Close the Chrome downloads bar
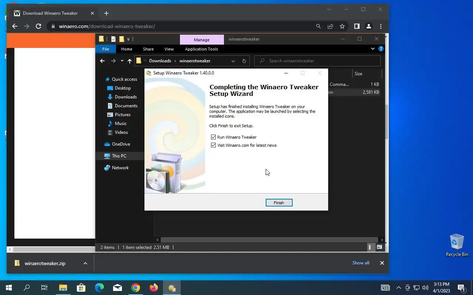This screenshot has height=295, width=473. [x=382, y=263]
